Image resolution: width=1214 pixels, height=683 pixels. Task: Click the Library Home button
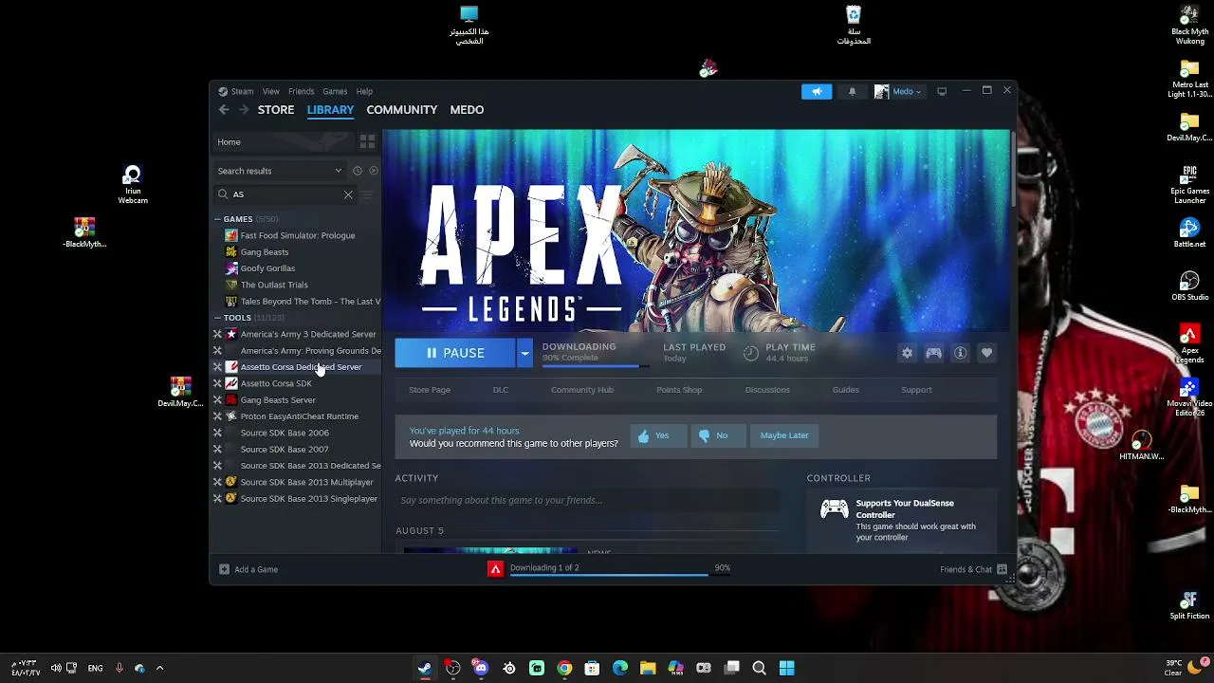click(x=283, y=141)
